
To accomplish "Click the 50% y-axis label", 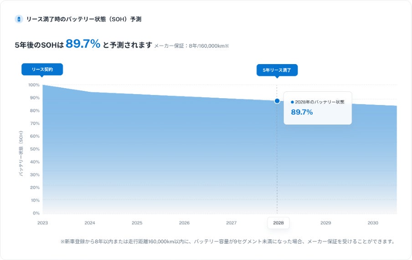I will click(35, 149).
